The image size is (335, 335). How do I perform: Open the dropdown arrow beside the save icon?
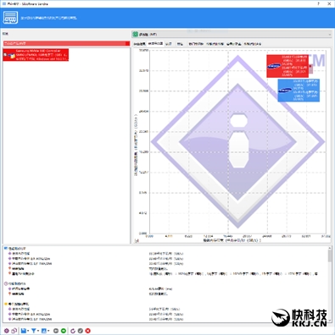[x=28, y=331]
